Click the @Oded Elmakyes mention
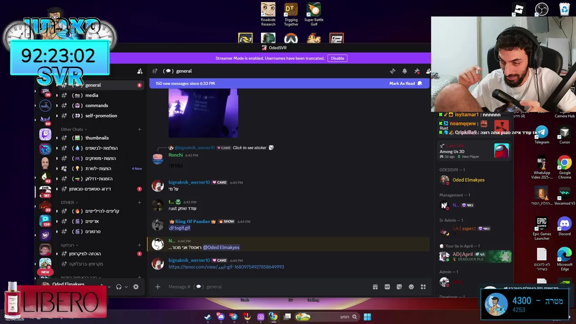The width and height of the screenshot is (576, 324). [221, 247]
